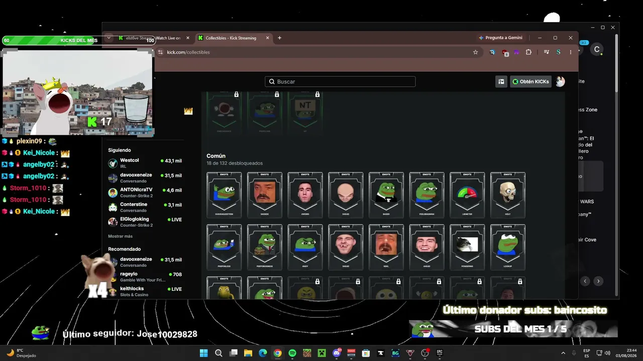Open Task View on the taskbar

tap(233, 353)
